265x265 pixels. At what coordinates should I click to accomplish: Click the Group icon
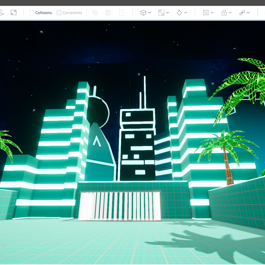click(x=206, y=12)
